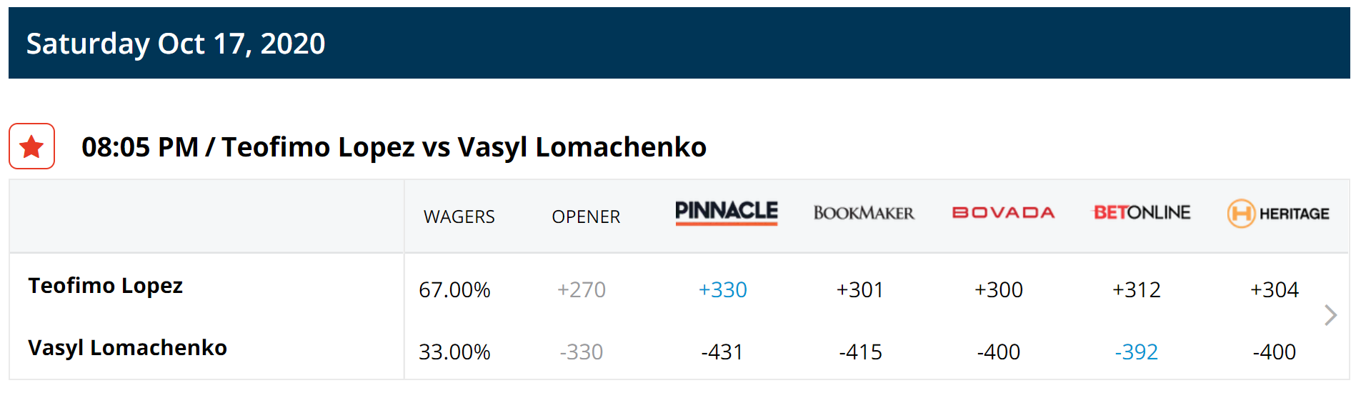
Task: Click the +270 opener odds for Lopez
Action: 582,289
